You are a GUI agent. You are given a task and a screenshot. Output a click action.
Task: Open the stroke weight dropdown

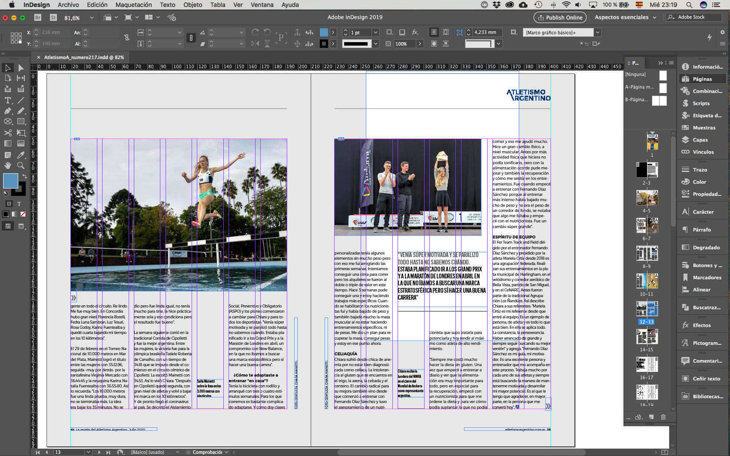pyautogui.click(x=376, y=33)
